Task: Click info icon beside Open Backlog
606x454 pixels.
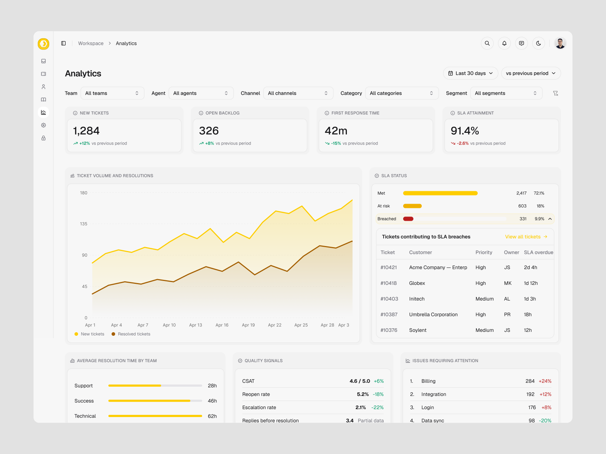Action: point(201,113)
